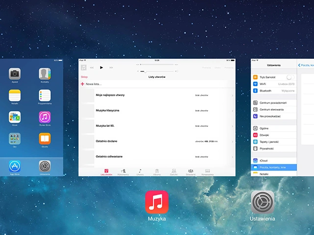Screen dimensions: 314x235
Task: Open the Gry games folder
Action: click(15, 139)
